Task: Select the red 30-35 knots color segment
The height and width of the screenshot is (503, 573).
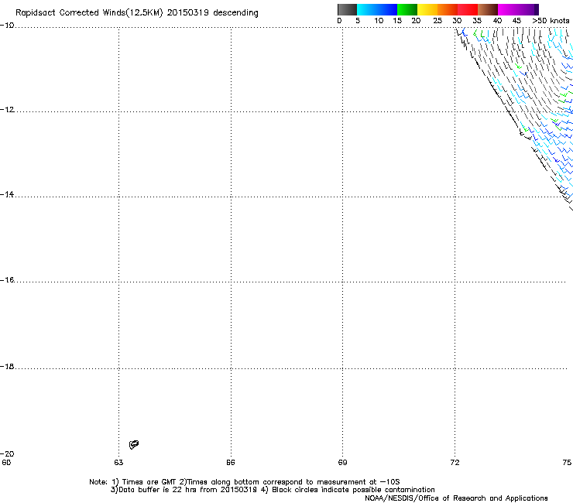Action: [x=468, y=9]
